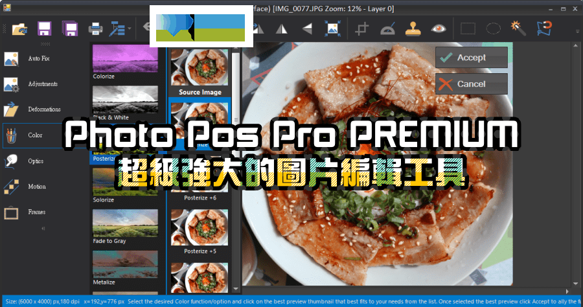
Task: Close the Photo Pos Pro window
Action: coord(576,8)
